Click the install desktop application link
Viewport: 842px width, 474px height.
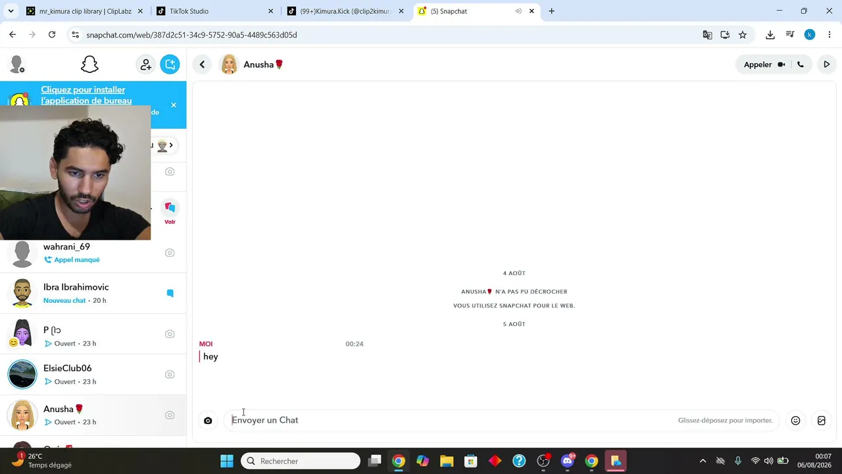coord(86,95)
